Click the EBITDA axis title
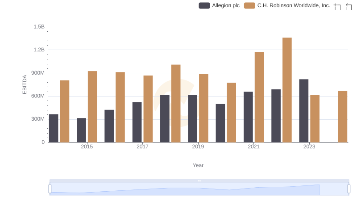 point(25,84)
